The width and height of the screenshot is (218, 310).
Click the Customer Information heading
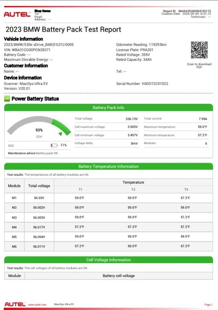26,66
